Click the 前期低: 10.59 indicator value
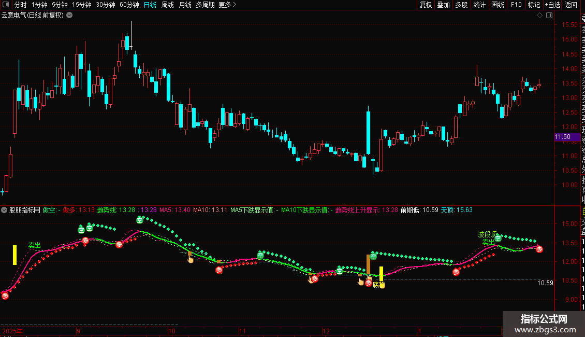The height and width of the screenshot is (337, 585). point(419,210)
